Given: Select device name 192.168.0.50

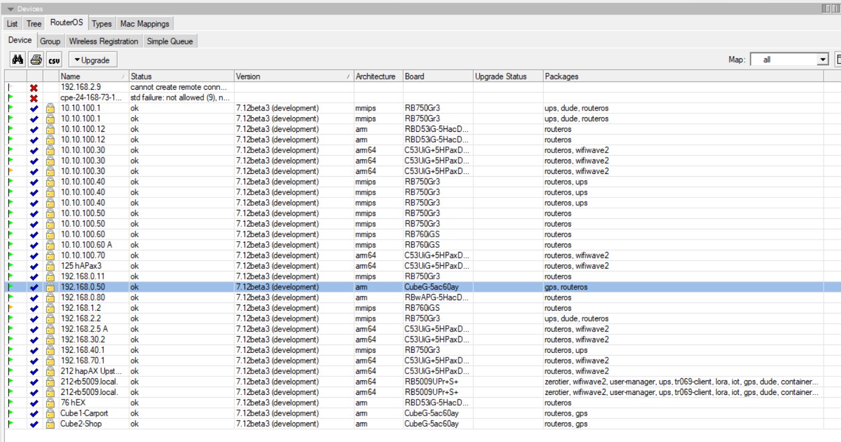Looking at the screenshot, I should [83, 287].
